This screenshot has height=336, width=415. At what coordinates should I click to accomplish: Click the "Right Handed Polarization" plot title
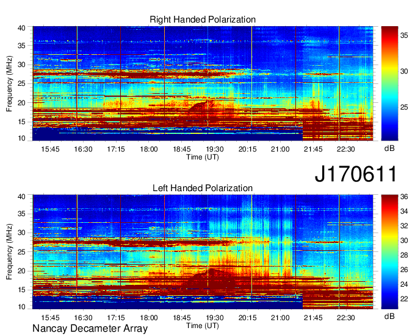click(x=203, y=19)
